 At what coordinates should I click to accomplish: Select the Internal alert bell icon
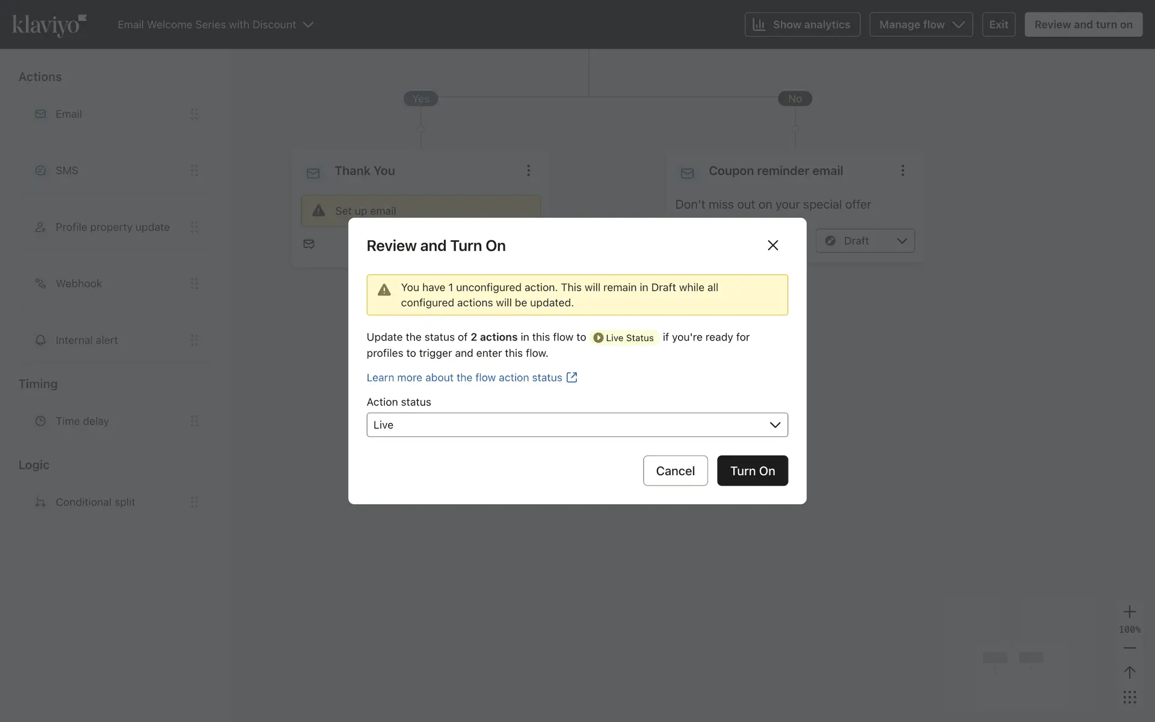point(40,341)
